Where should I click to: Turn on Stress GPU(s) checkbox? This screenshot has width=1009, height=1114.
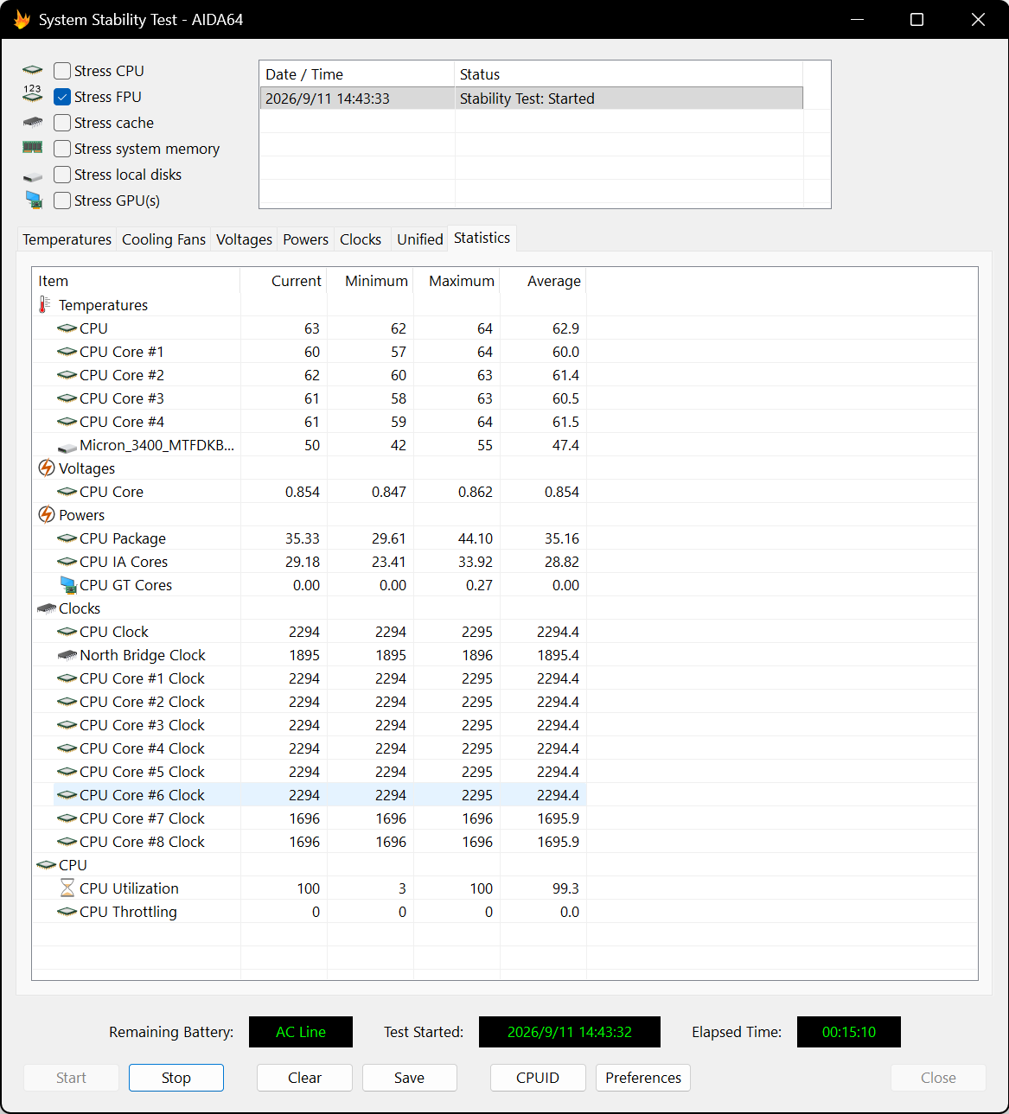click(62, 201)
